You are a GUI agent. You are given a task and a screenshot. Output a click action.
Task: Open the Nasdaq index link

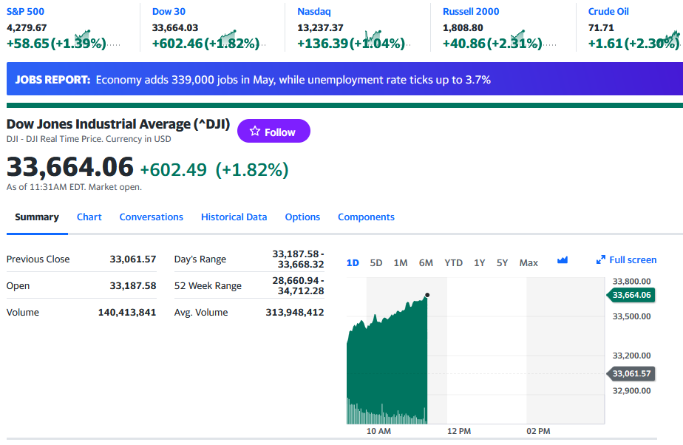coord(314,12)
